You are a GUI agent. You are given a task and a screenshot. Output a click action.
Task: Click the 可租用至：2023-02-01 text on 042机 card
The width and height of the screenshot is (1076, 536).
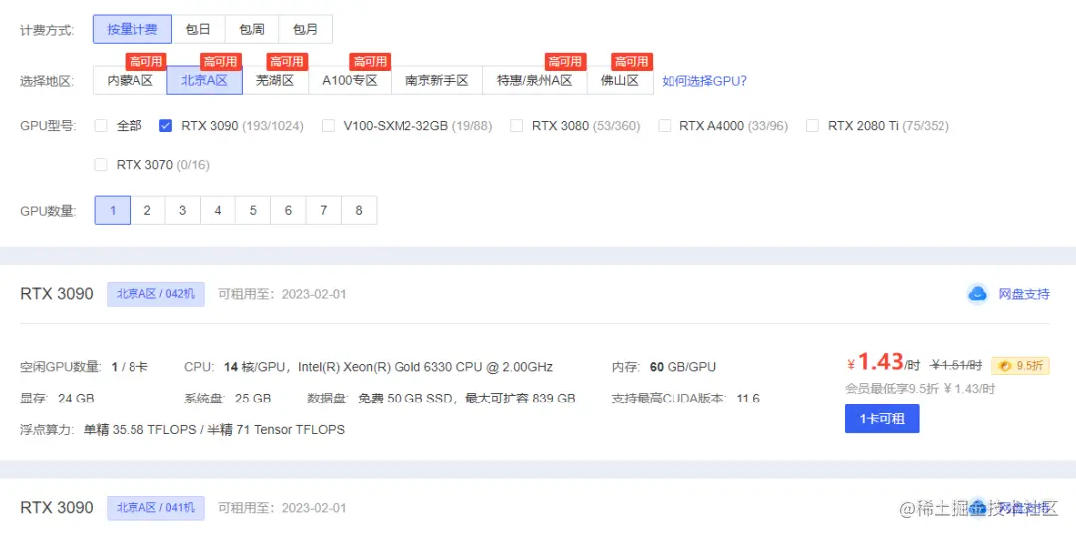pos(282,295)
